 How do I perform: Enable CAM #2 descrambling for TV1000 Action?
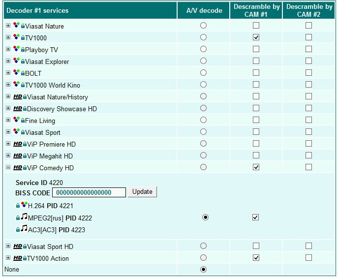[308, 258]
